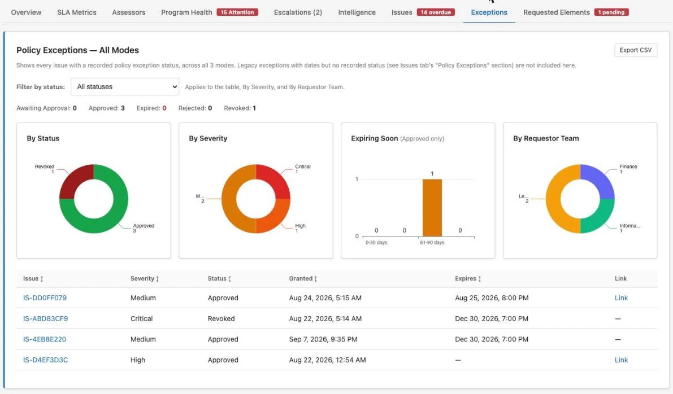This screenshot has width=673, height=394.
Task: Sort table by Granted column
Action: [303, 279]
